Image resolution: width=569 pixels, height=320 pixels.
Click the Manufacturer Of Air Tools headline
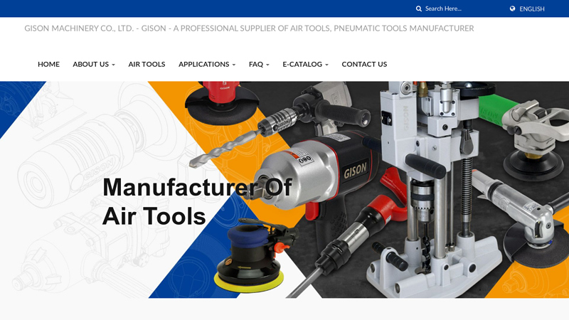[x=197, y=202]
